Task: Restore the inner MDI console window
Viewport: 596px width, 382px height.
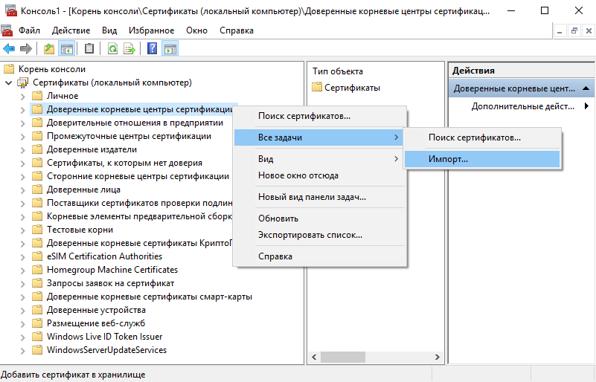Action: [574, 30]
